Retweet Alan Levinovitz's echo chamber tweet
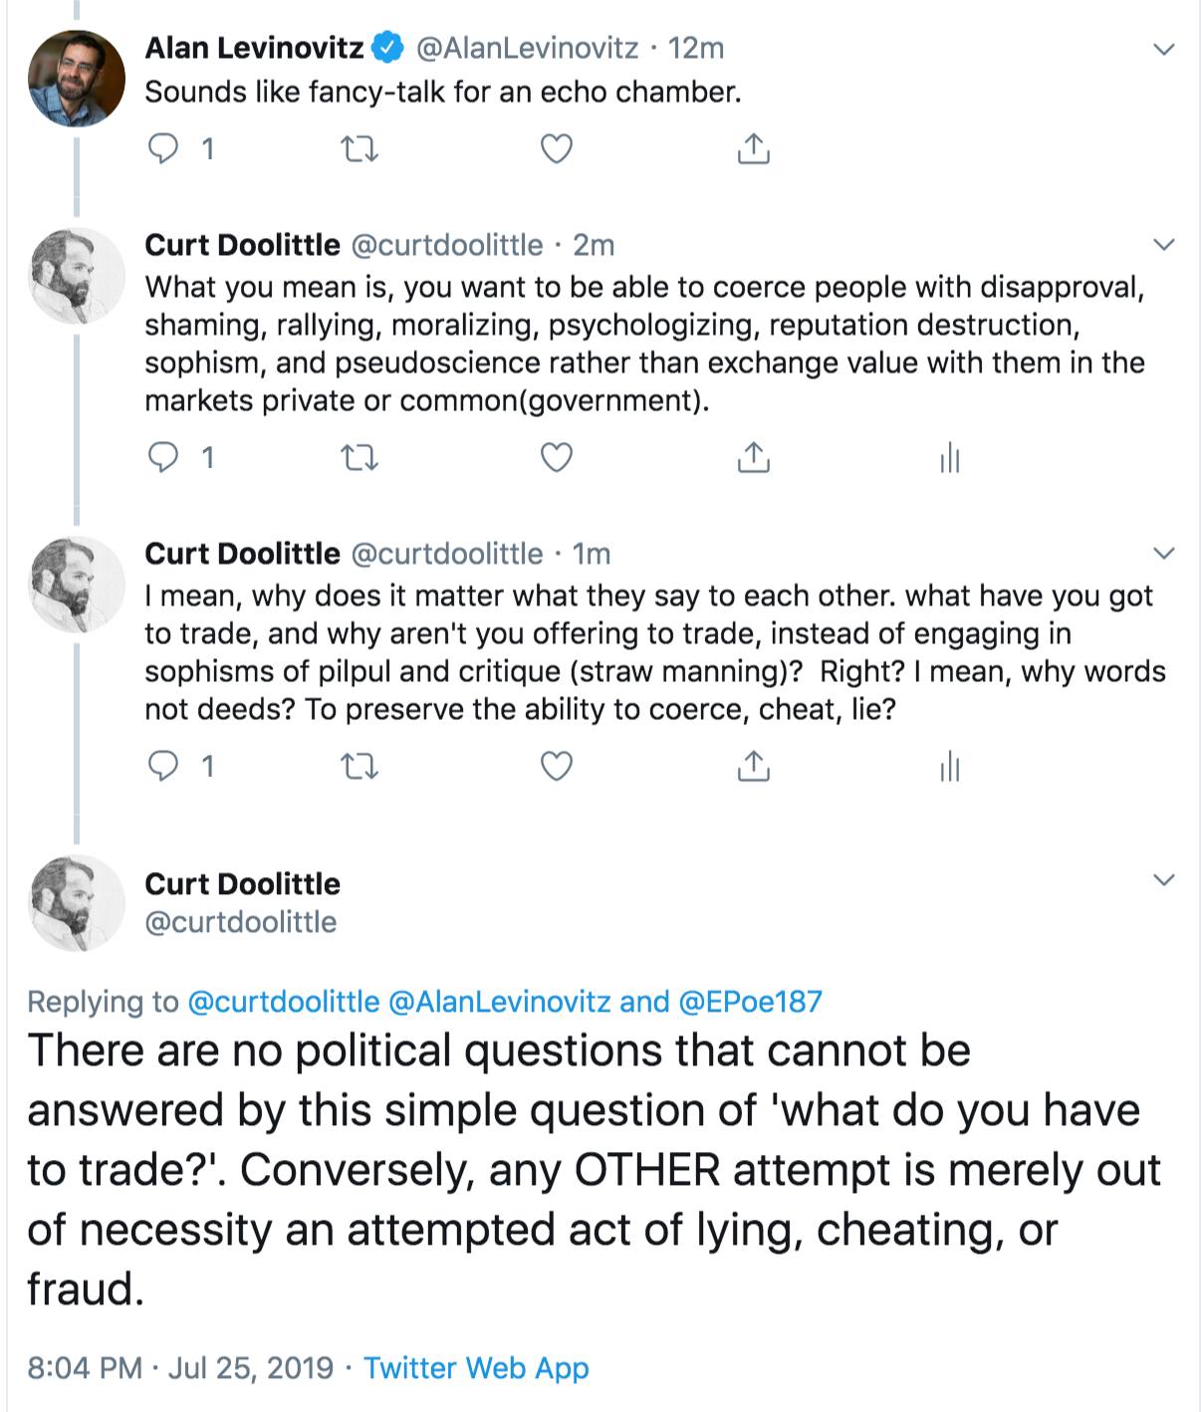1201x1412 pixels. 360,149
